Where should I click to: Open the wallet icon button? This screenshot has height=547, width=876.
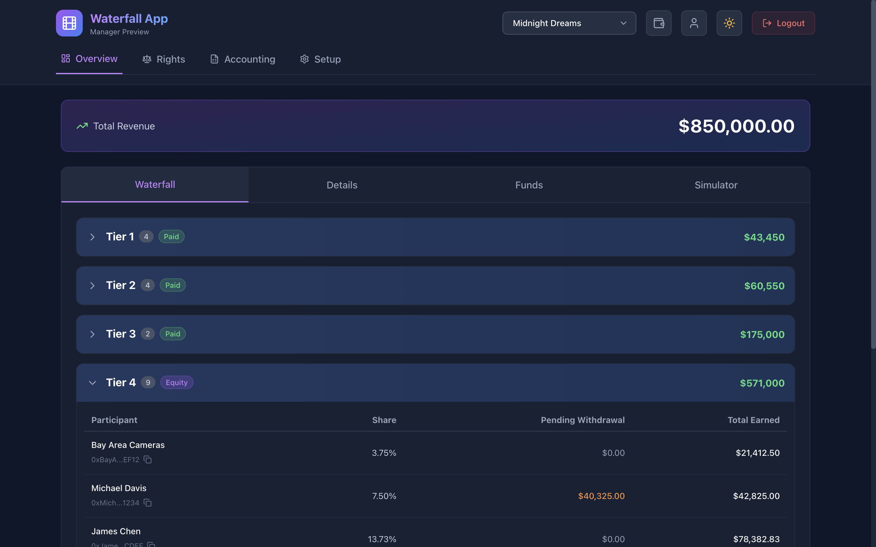point(659,23)
